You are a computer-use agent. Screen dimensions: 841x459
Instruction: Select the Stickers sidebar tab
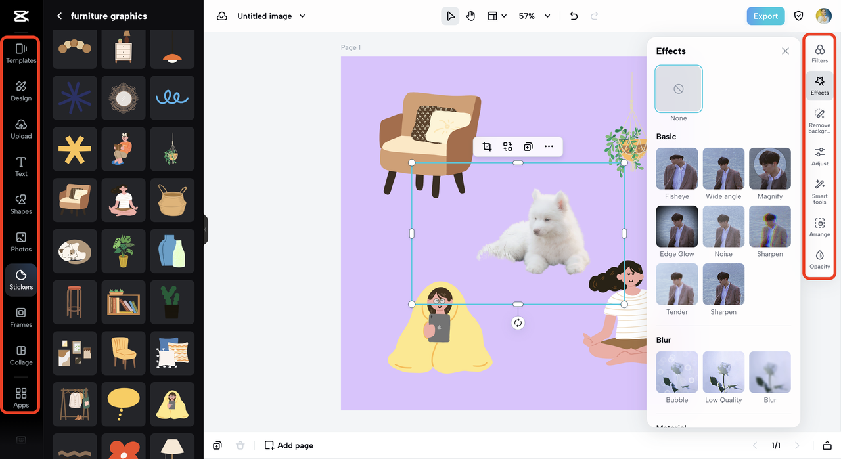21,280
